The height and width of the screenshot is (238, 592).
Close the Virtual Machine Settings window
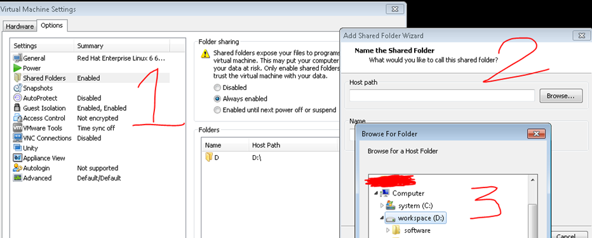tap(395, 9)
